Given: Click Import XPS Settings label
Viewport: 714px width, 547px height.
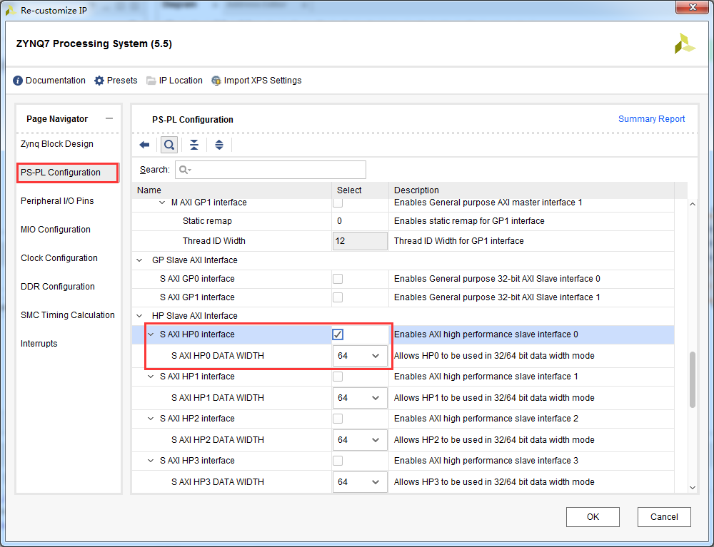Looking at the screenshot, I should tap(263, 81).
